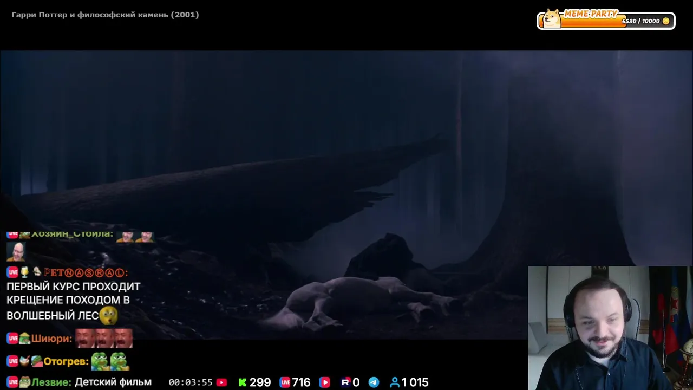Click the Meme Party doge icon
This screenshot has height=390, width=693.
tap(552, 18)
